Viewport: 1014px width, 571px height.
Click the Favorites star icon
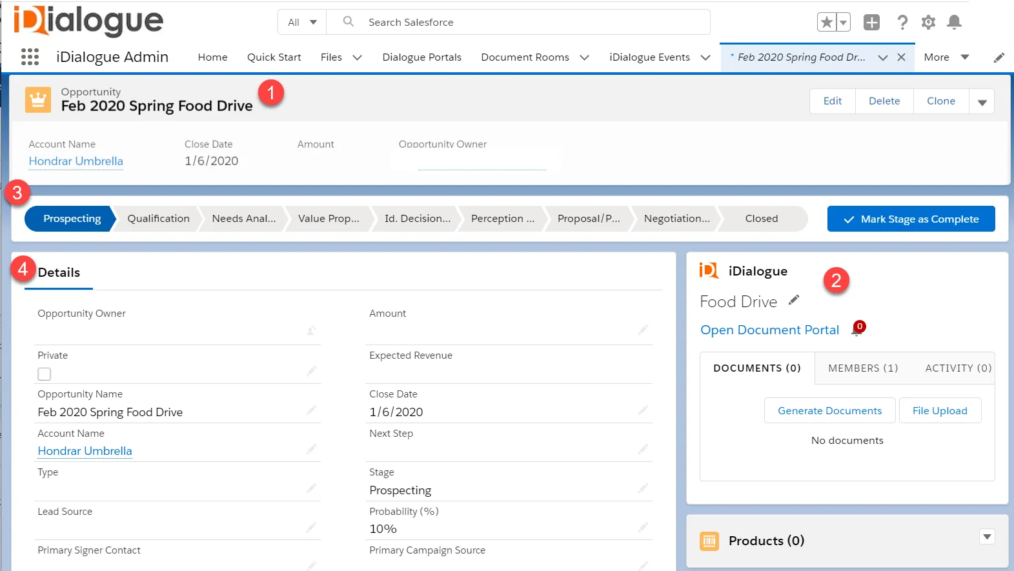[x=826, y=22]
